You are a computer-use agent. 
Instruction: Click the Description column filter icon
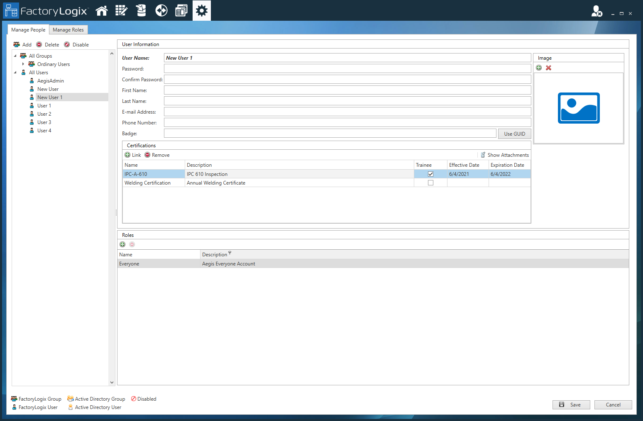click(x=230, y=253)
